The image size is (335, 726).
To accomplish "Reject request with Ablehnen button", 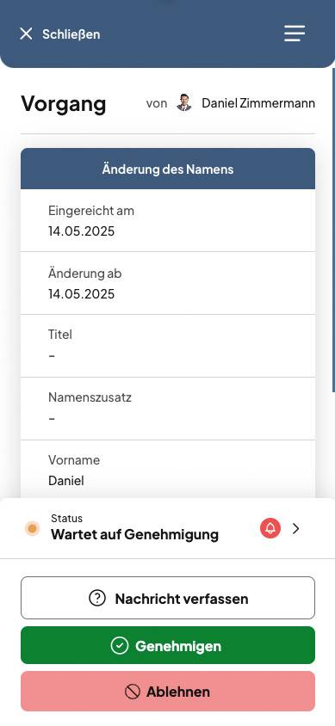I will 168,692.
